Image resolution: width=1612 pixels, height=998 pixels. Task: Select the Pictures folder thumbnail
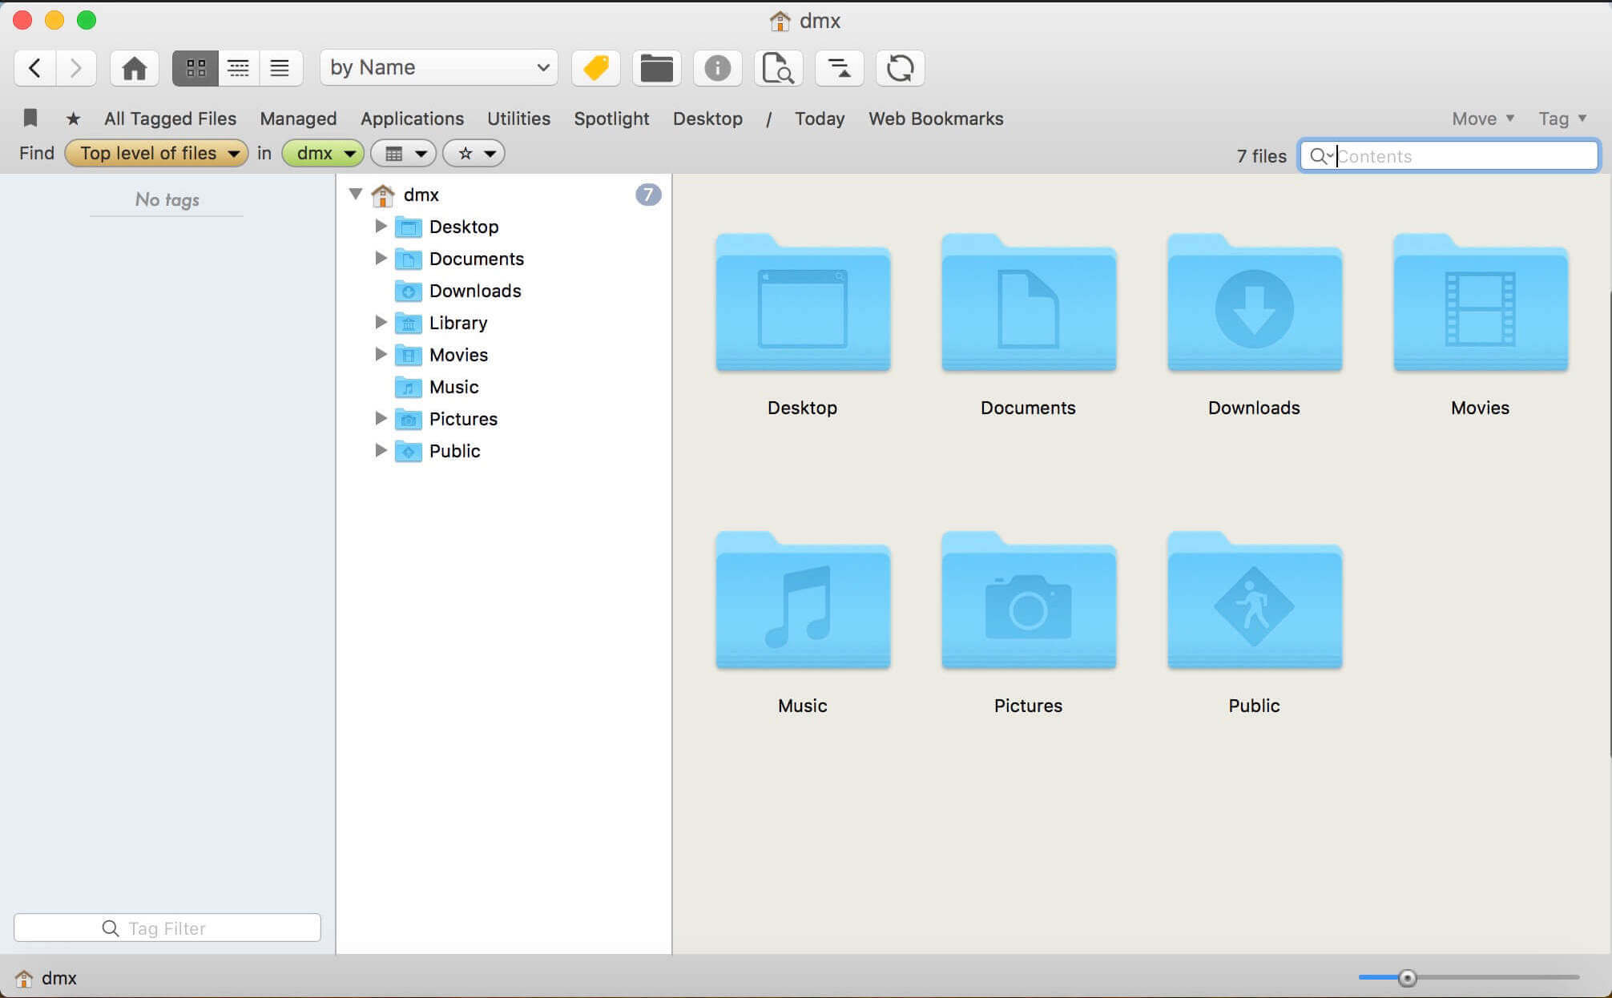tap(1029, 601)
